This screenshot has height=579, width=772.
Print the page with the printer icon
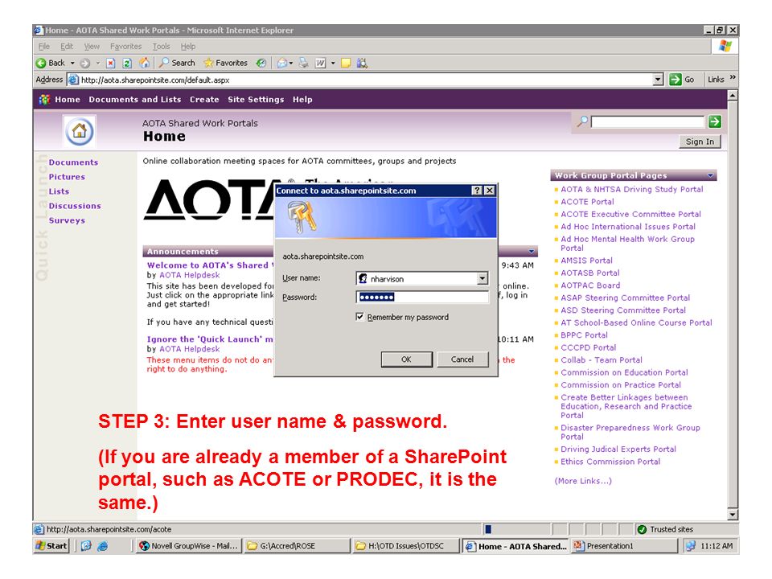304,63
